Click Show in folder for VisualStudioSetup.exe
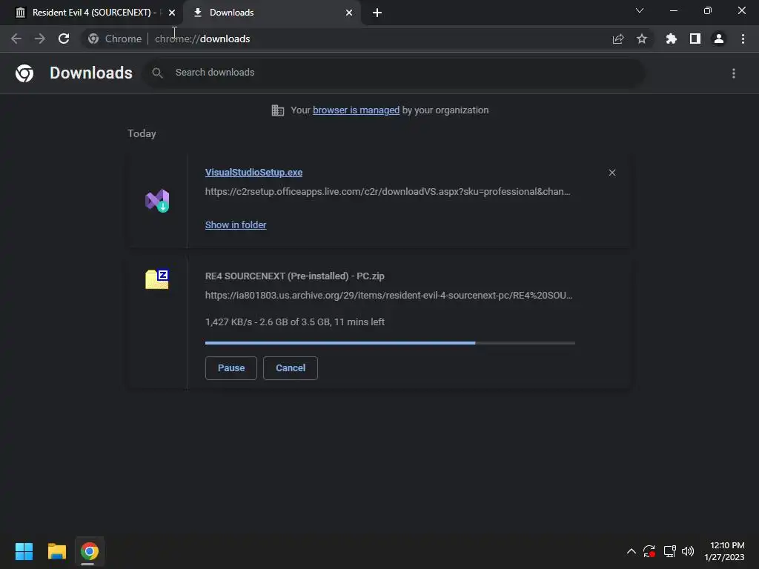The image size is (759, 569). (236, 225)
